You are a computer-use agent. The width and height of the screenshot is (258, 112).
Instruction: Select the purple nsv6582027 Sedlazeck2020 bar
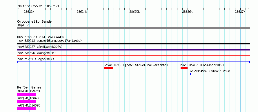pyautogui.click(x=133, y=50)
